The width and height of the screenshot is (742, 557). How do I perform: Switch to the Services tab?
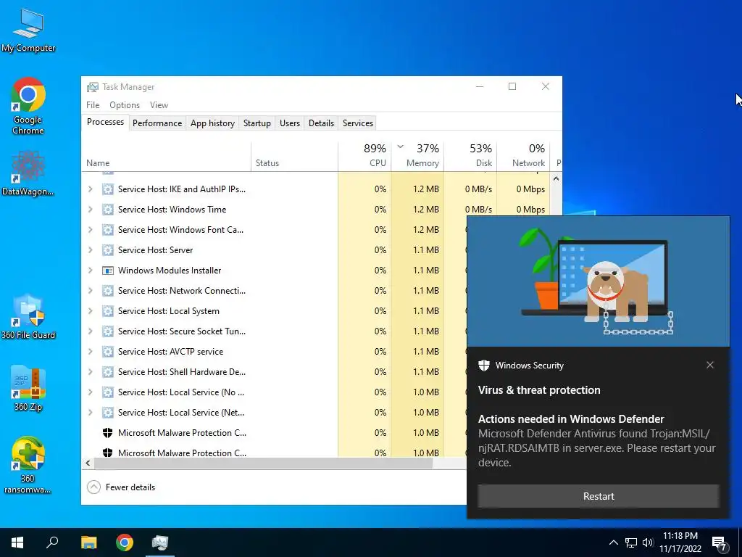pos(358,123)
